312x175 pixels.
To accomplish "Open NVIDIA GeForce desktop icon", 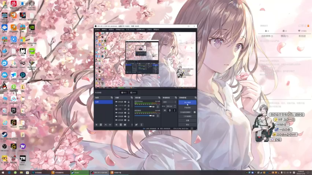I will tap(32, 28).
